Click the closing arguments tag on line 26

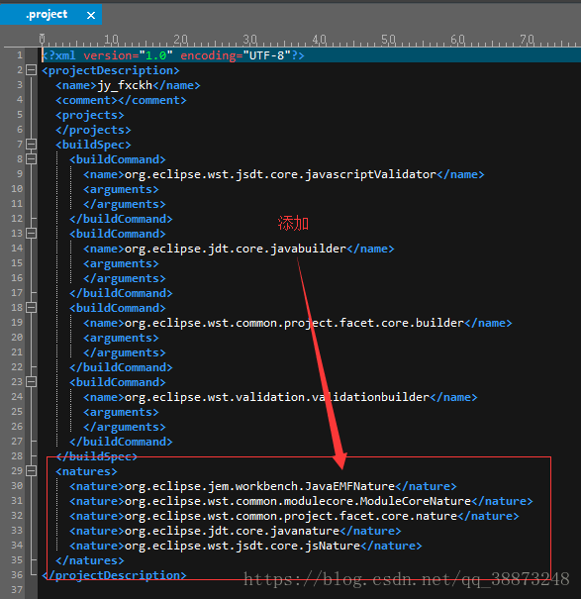pyautogui.click(x=125, y=427)
